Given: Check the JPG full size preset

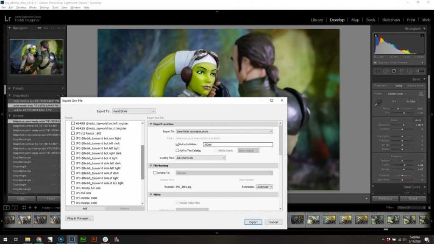Looking at the screenshot, I should tap(73, 193).
